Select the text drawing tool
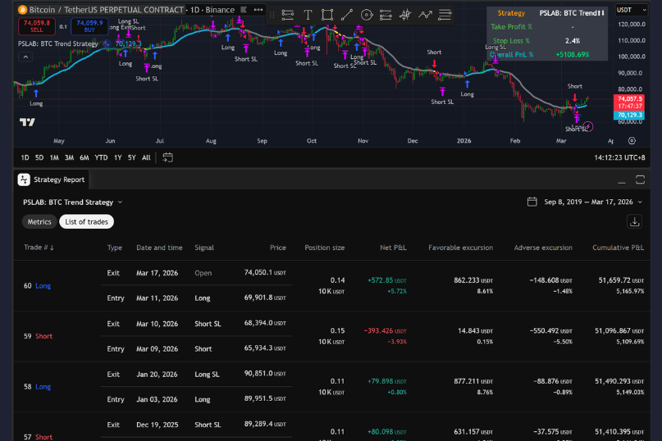 click(308, 15)
